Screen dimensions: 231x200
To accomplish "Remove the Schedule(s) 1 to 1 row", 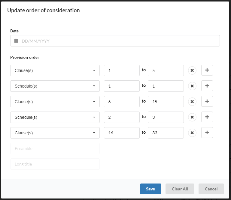I will 192,86.
